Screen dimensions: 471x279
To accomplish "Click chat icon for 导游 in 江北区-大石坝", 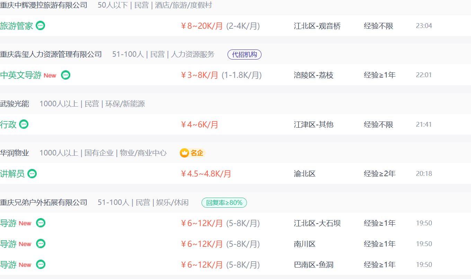I will click(x=41, y=223).
